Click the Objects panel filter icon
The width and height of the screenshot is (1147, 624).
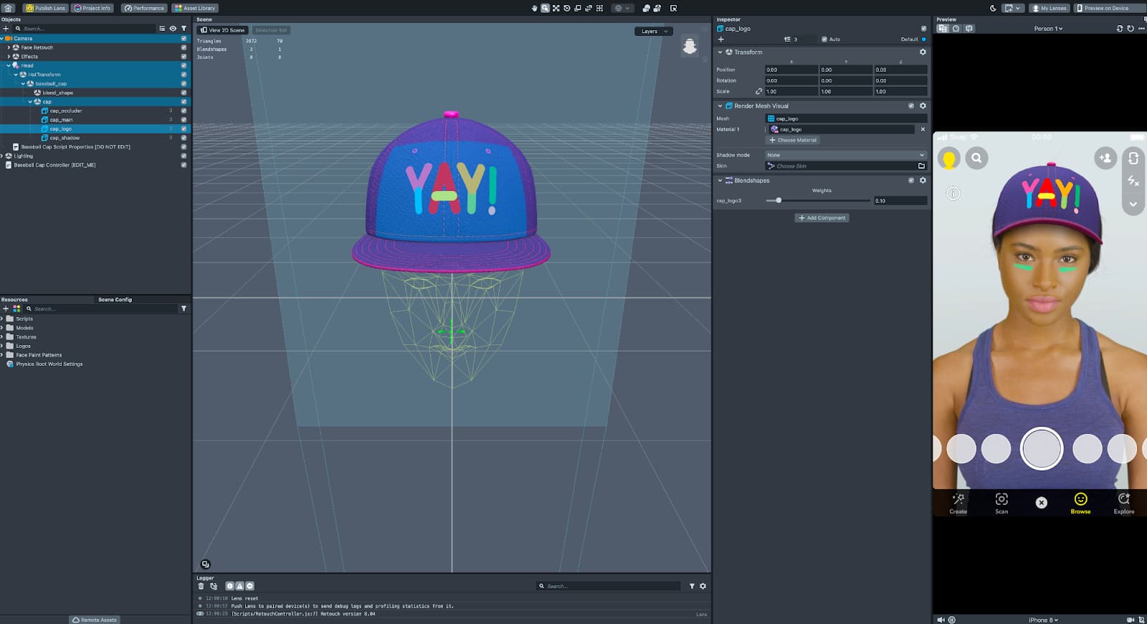coord(184,29)
